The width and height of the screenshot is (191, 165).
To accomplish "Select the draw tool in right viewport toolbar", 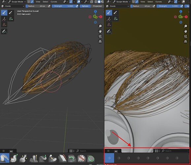I will (x=109, y=31).
